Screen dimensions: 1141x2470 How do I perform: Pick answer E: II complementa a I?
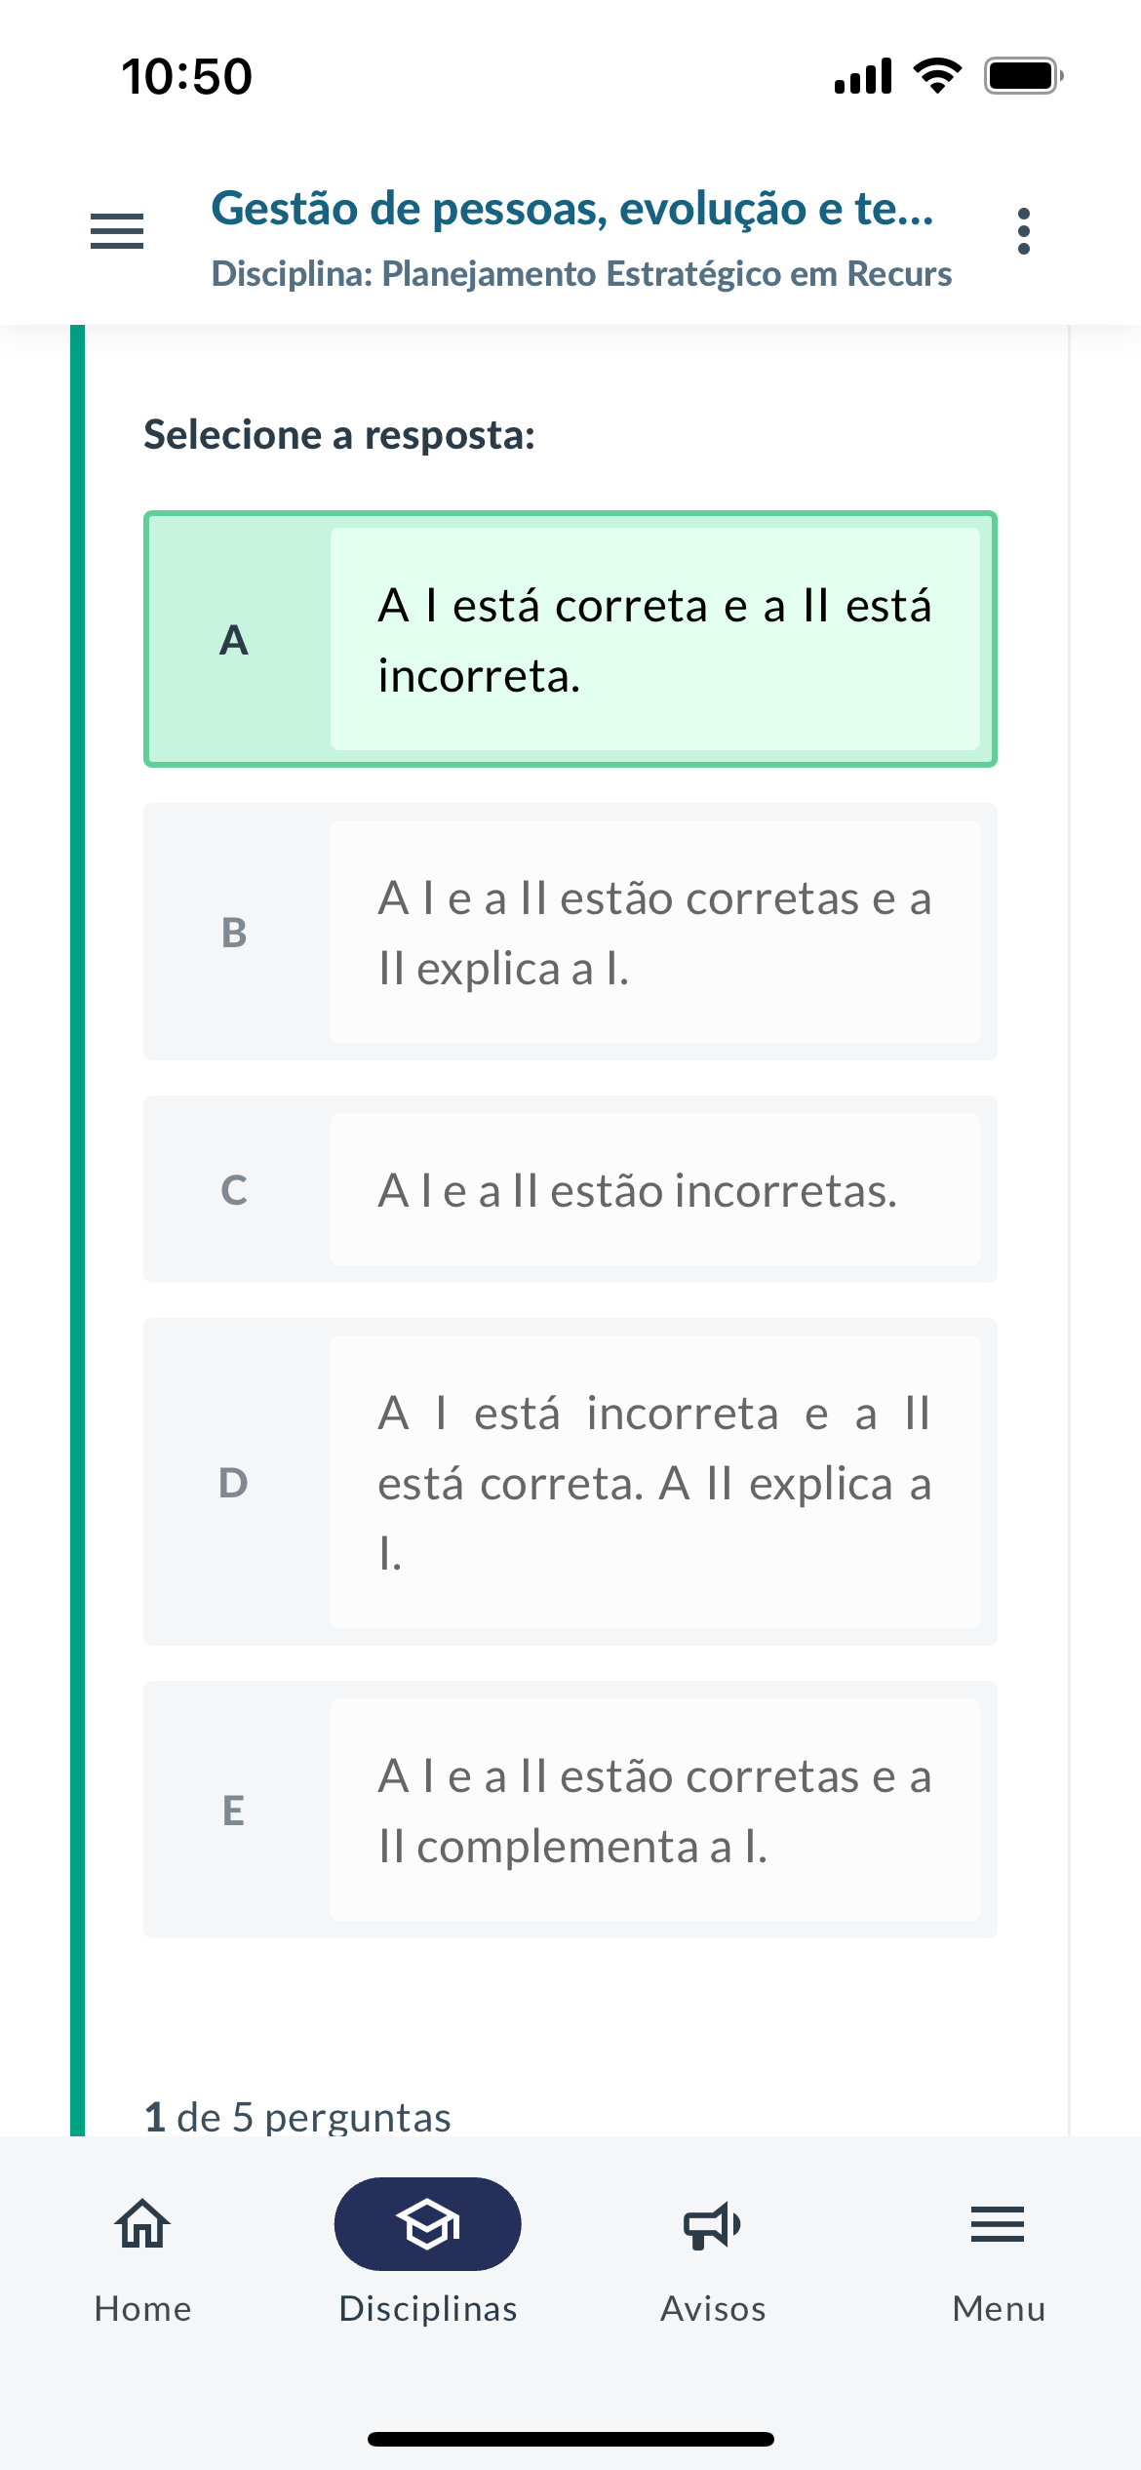pyautogui.click(x=654, y=1810)
